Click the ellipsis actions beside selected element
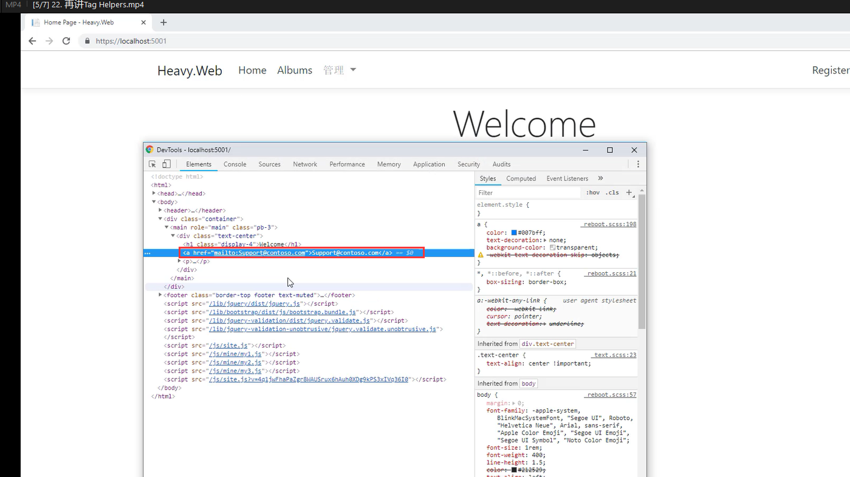This screenshot has height=477, width=850. (x=147, y=253)
